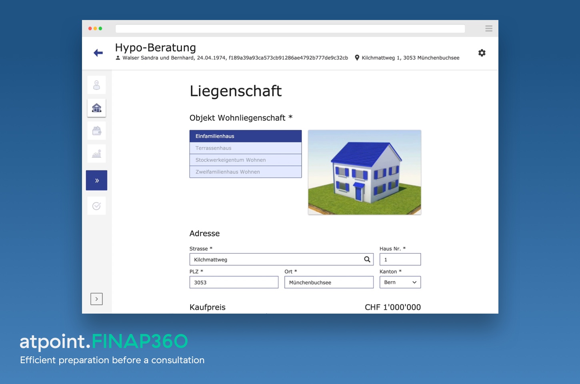Open the browser hamburger menu
The width and height of the screenshot is (580, 384).
489,28
